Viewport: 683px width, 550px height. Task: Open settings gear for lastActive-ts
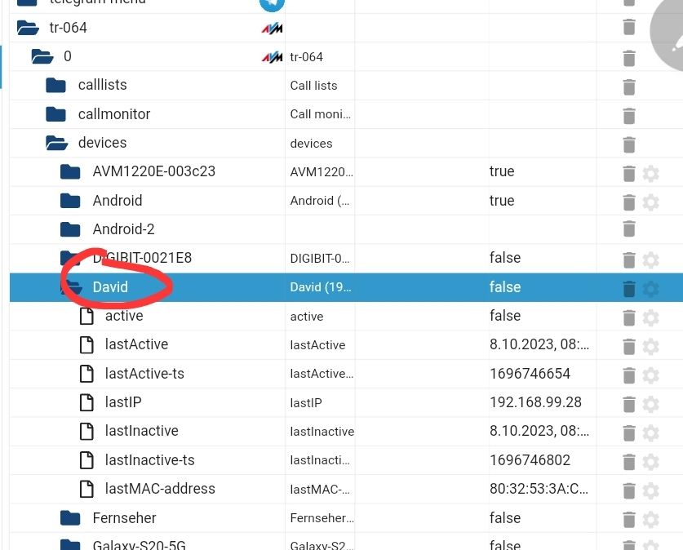[650, 375]
